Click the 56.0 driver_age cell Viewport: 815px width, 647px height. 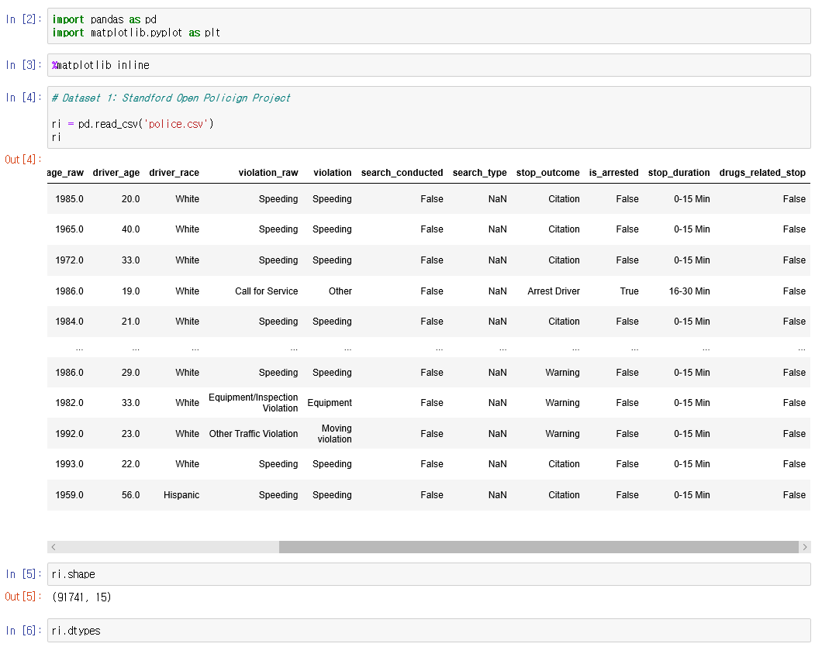click(x=130, y=495)
